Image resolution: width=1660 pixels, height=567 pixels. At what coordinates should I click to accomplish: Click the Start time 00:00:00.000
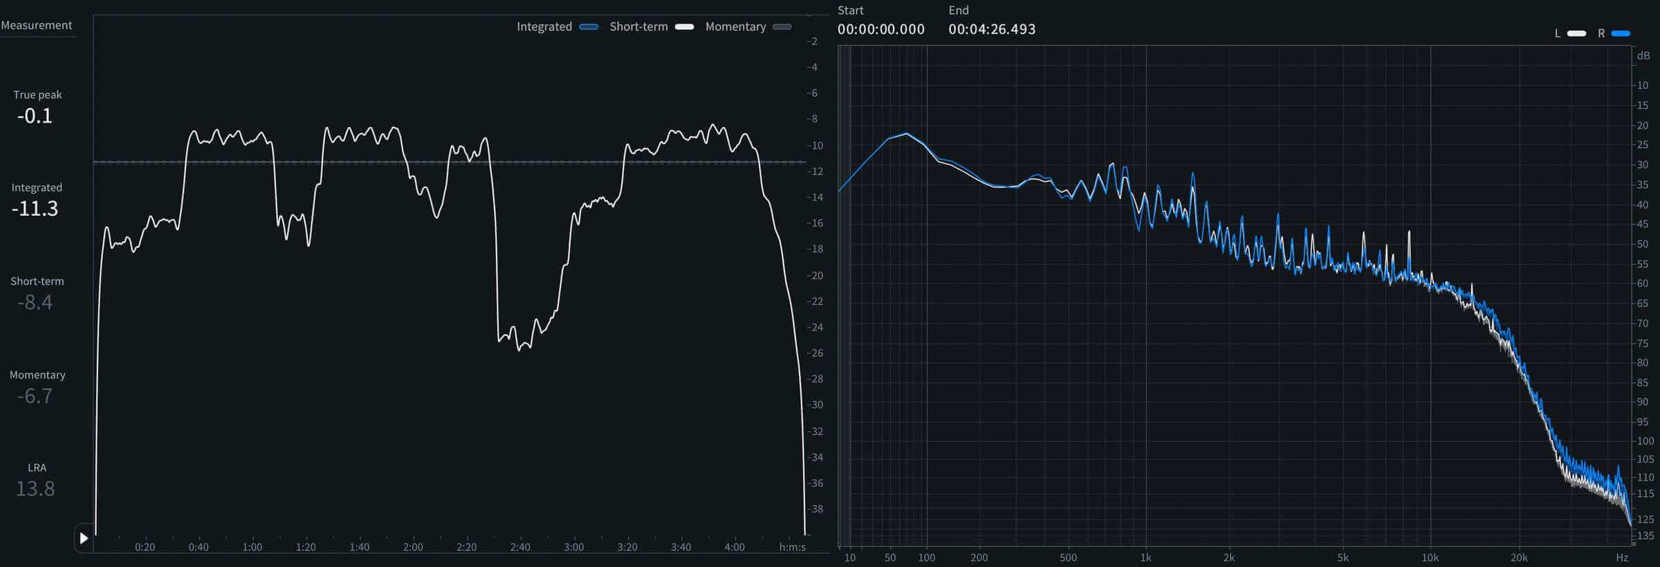pos(881,29)
